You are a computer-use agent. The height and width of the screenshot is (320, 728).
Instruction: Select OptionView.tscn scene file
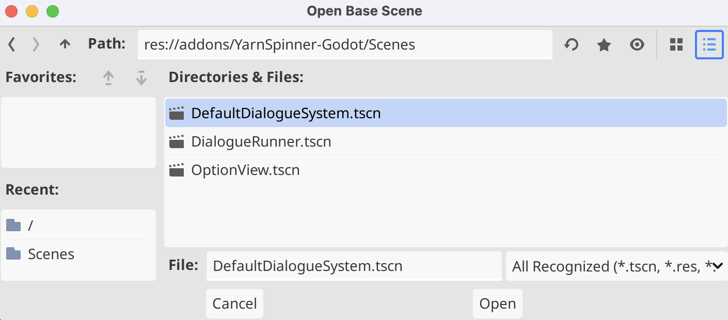(x=245, y=170)
